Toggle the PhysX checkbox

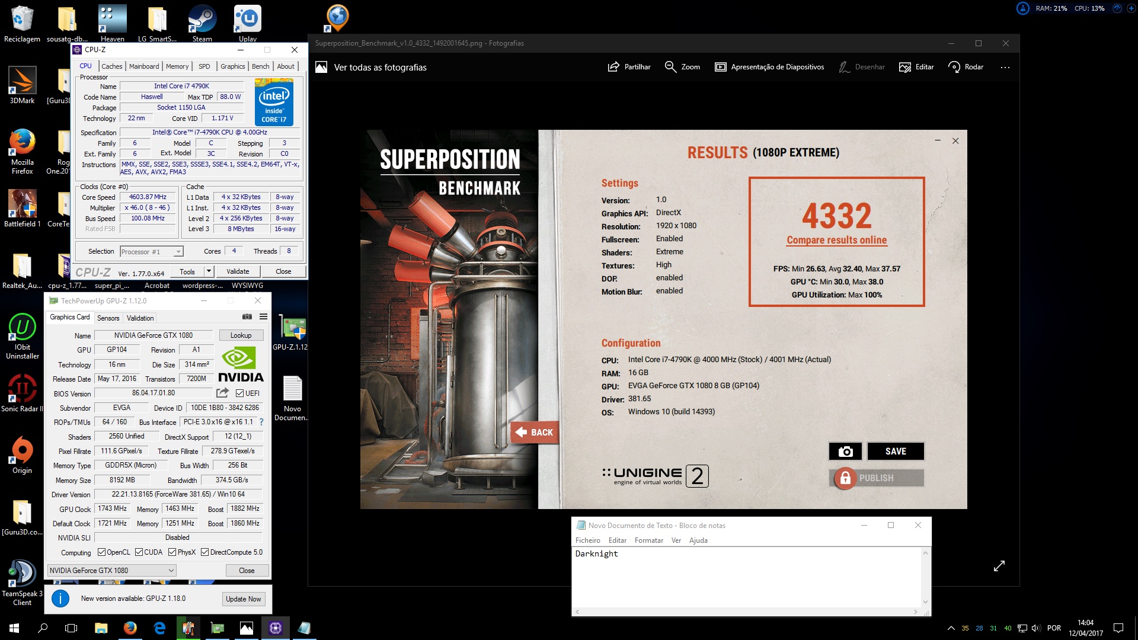(x=172, y=552)
